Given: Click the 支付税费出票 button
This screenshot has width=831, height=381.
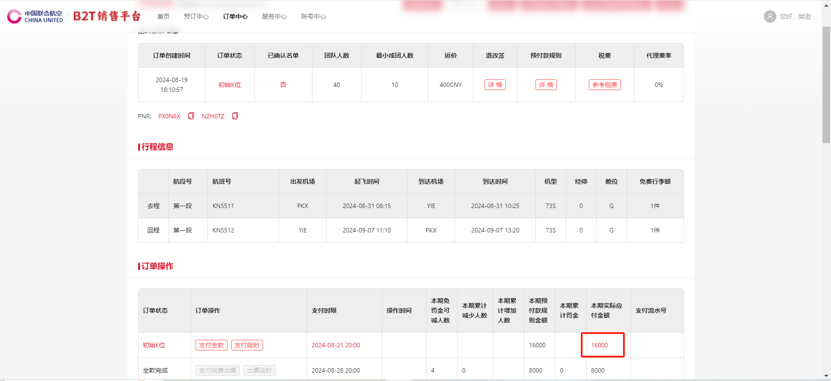Looking at the screenshot, I should 218,370.
